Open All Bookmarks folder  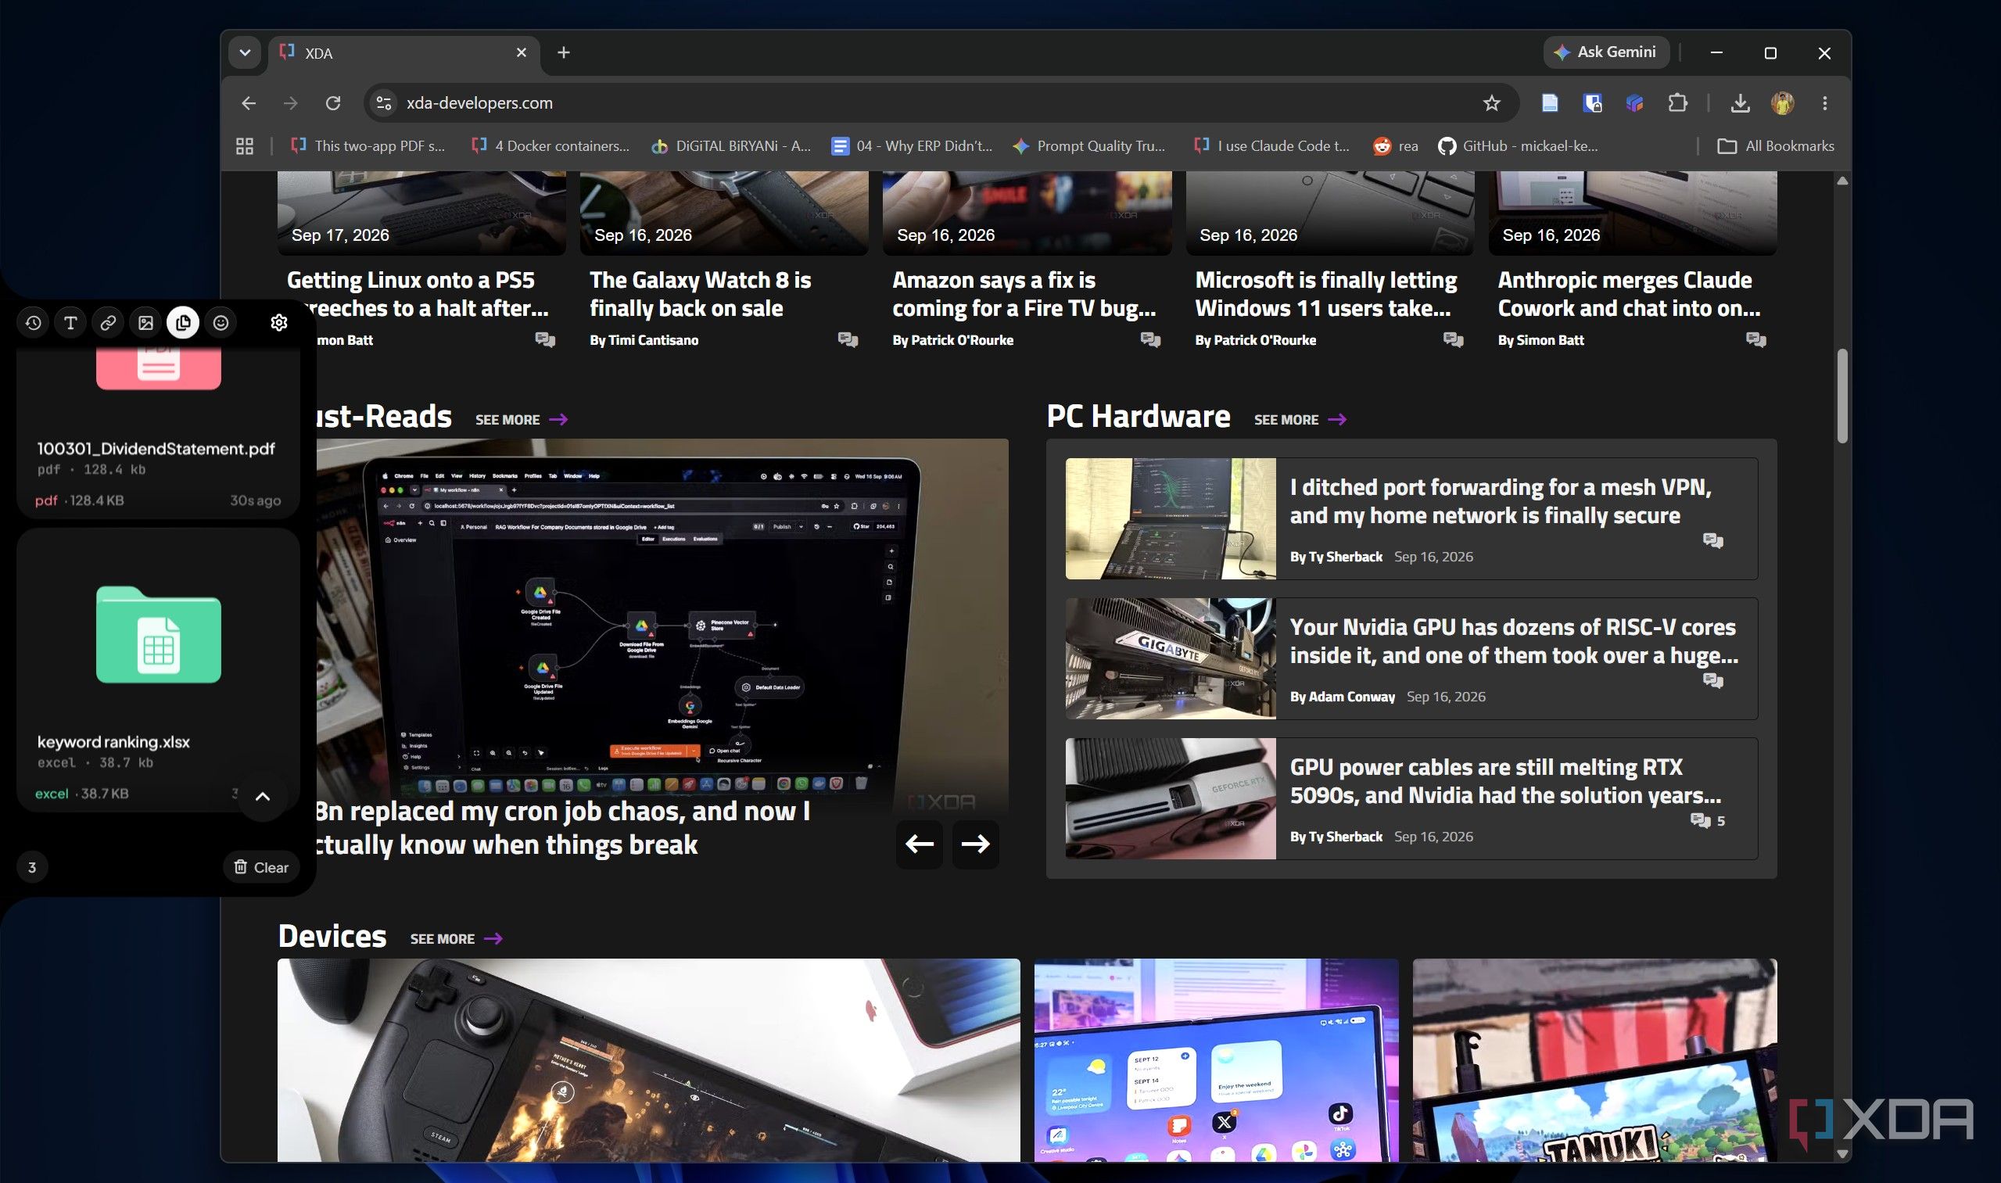pyautogui.click(x=1774, y=146)
